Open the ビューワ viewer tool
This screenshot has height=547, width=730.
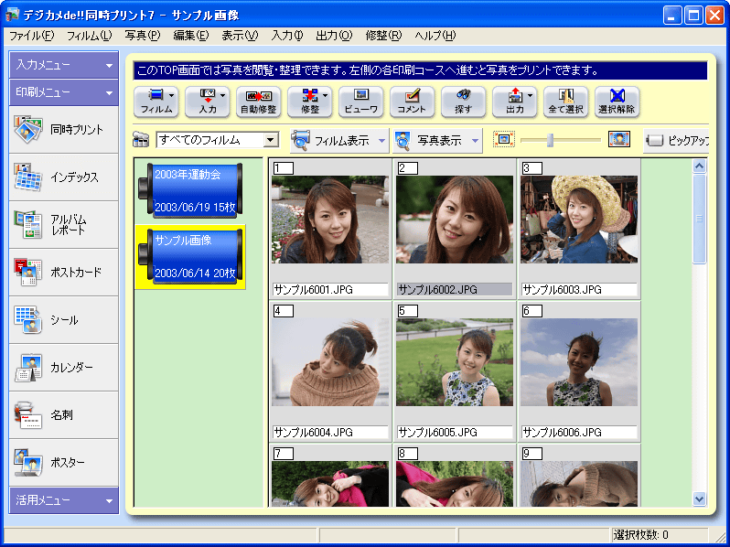[360, 101]
